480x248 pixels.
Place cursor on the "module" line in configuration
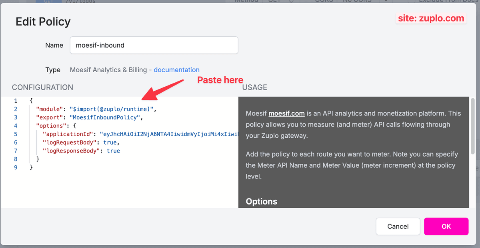coord(96,109)
